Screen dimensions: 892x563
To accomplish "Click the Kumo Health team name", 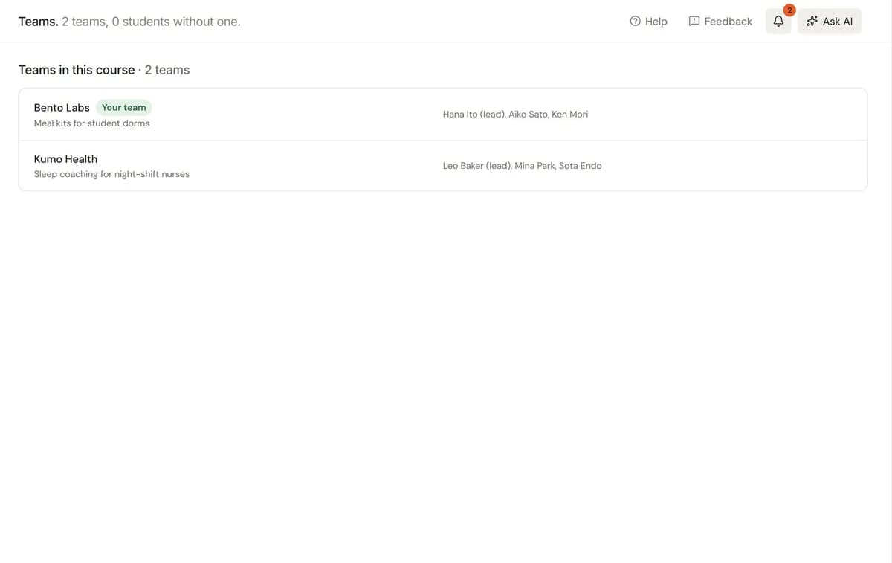I will point(65,159).
